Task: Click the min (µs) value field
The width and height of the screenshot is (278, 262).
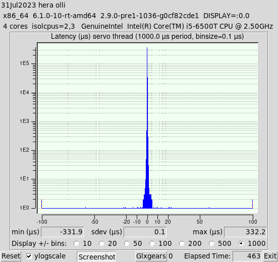Action: 63,232
